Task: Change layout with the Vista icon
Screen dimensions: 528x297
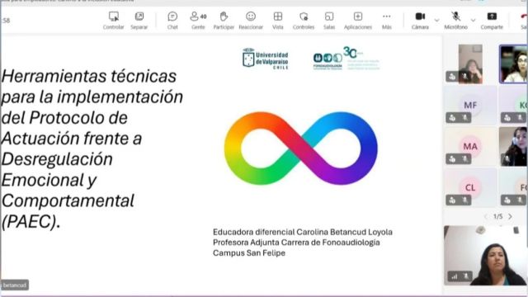Action: click(x=278, y=20)
